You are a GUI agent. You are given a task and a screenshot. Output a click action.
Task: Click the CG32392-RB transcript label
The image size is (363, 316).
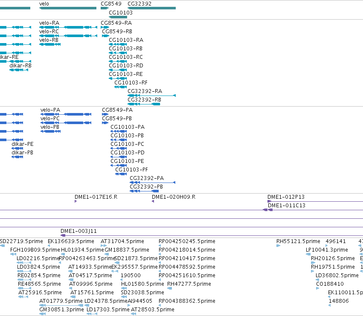[x=145, y=100]
